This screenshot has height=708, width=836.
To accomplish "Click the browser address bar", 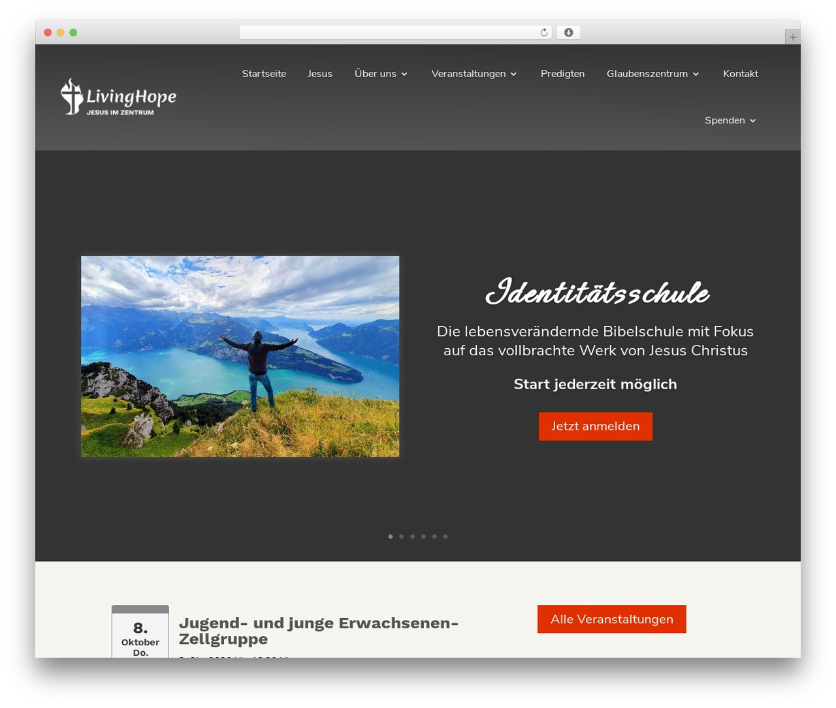I will click(x=395, y=33).
